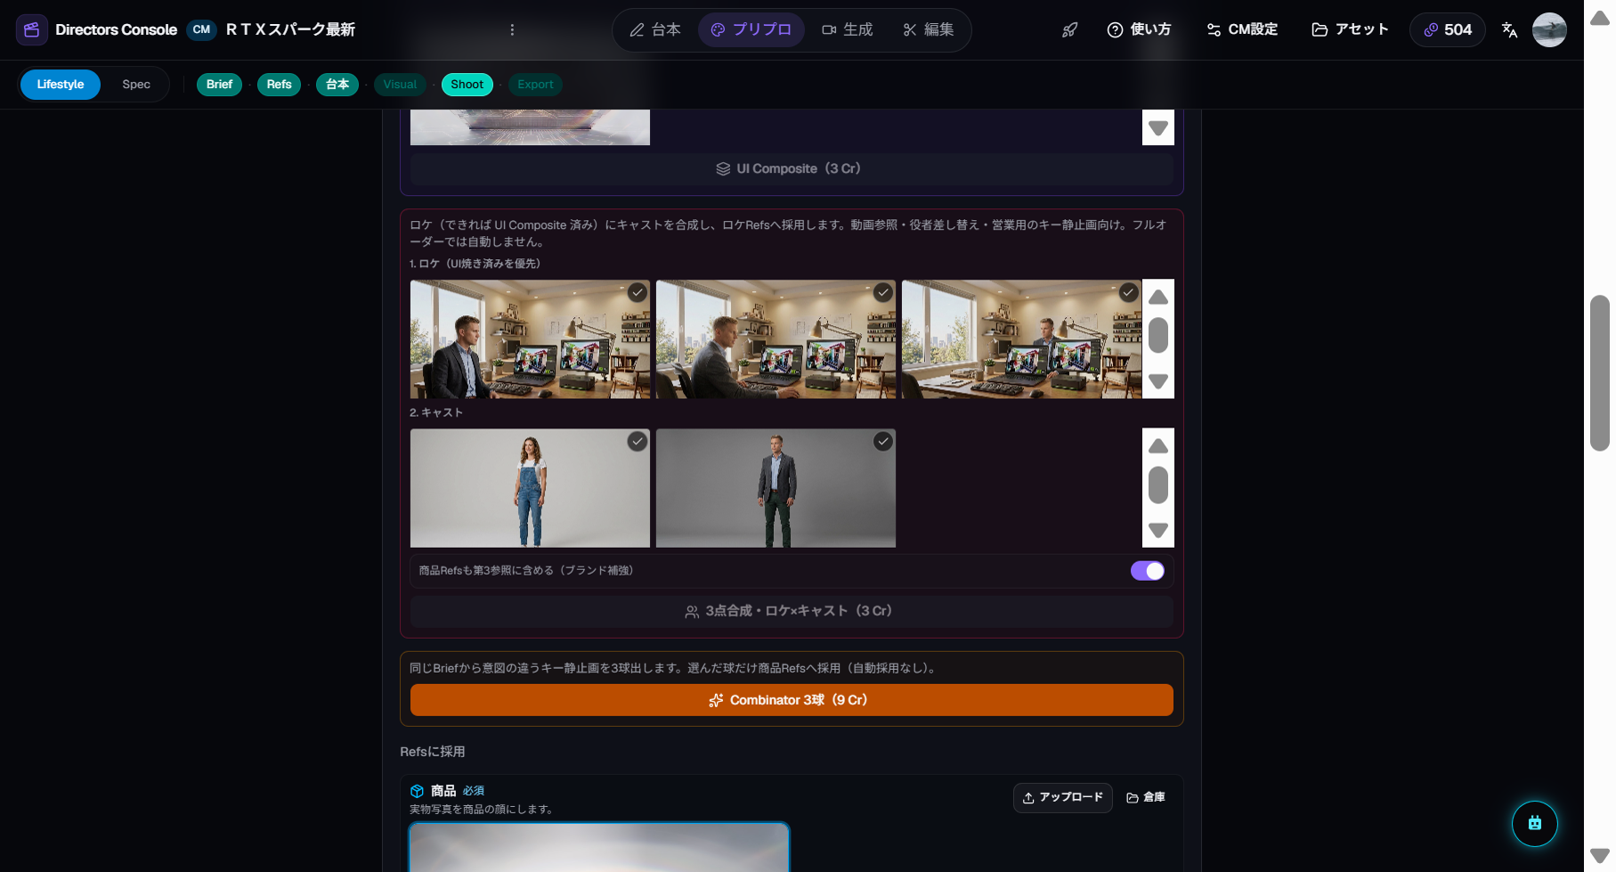
Task: Go to the 台本 step pill
Action: [337, 85]
